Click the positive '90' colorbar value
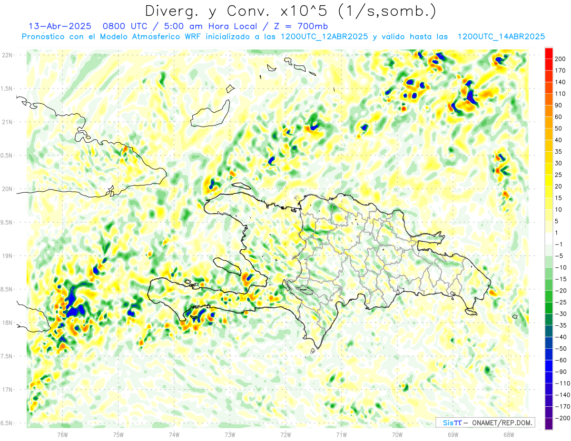 coord(559,105)
